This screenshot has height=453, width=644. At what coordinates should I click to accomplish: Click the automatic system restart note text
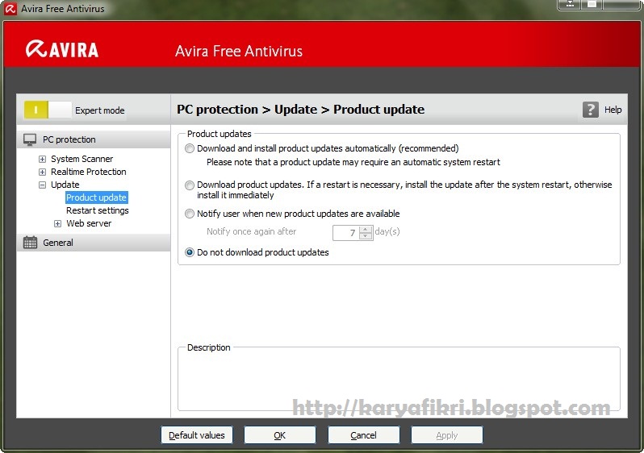(x=353, y=162)
